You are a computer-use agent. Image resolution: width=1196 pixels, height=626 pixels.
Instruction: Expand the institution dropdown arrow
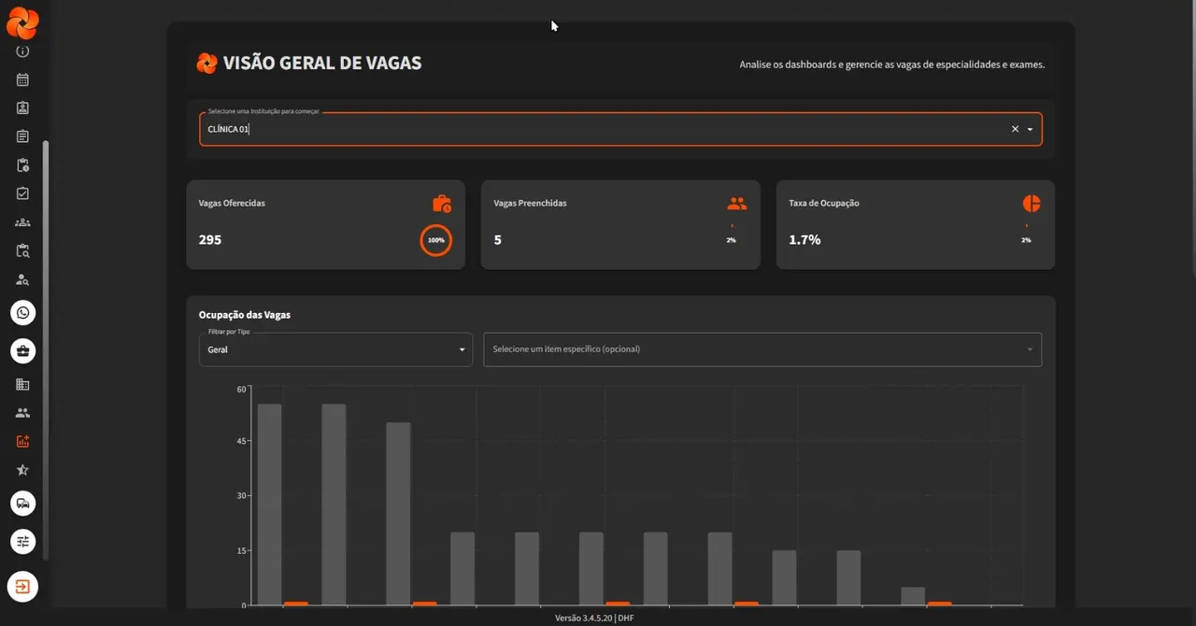click(x=1030, y=129)
